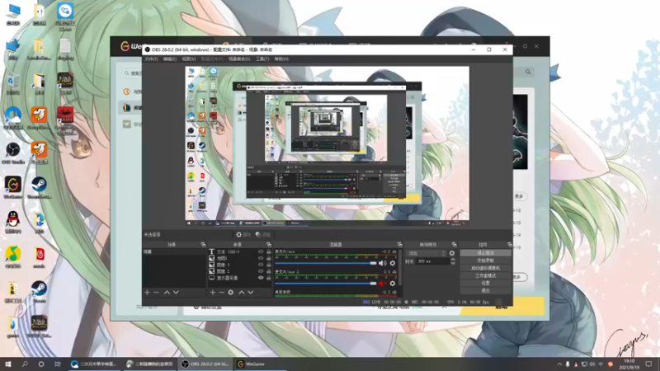Image resolution: width=660 pixels, height=371 pixels.
Task: Open settings gear for the first mixer channel
Action: pos(393,263)
